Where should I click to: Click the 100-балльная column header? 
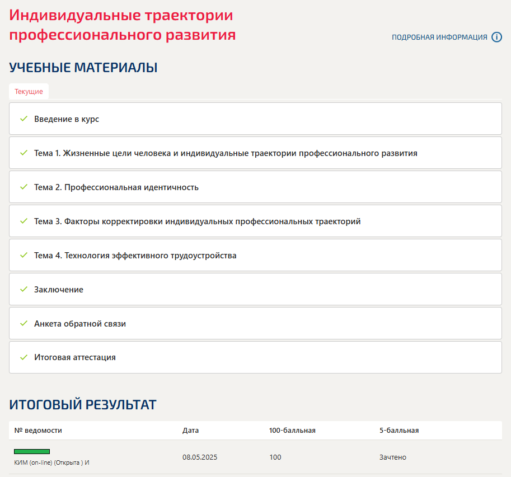pyautogui.click(x=292, y=431)
